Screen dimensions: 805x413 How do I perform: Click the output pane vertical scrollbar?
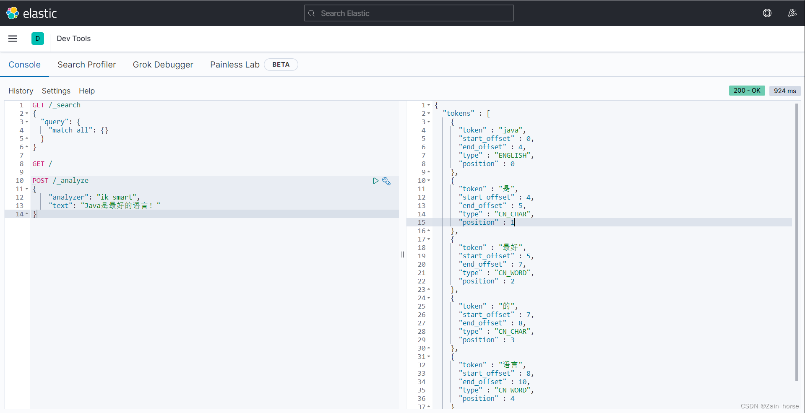click(x=797, y=242)
